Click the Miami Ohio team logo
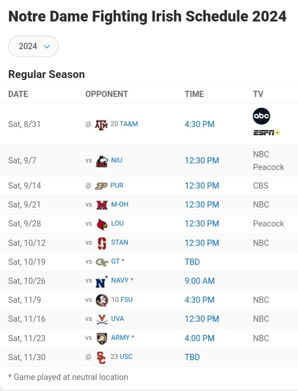Image resolution: width=298 pixels, height=391 pixels. (101, 205)
